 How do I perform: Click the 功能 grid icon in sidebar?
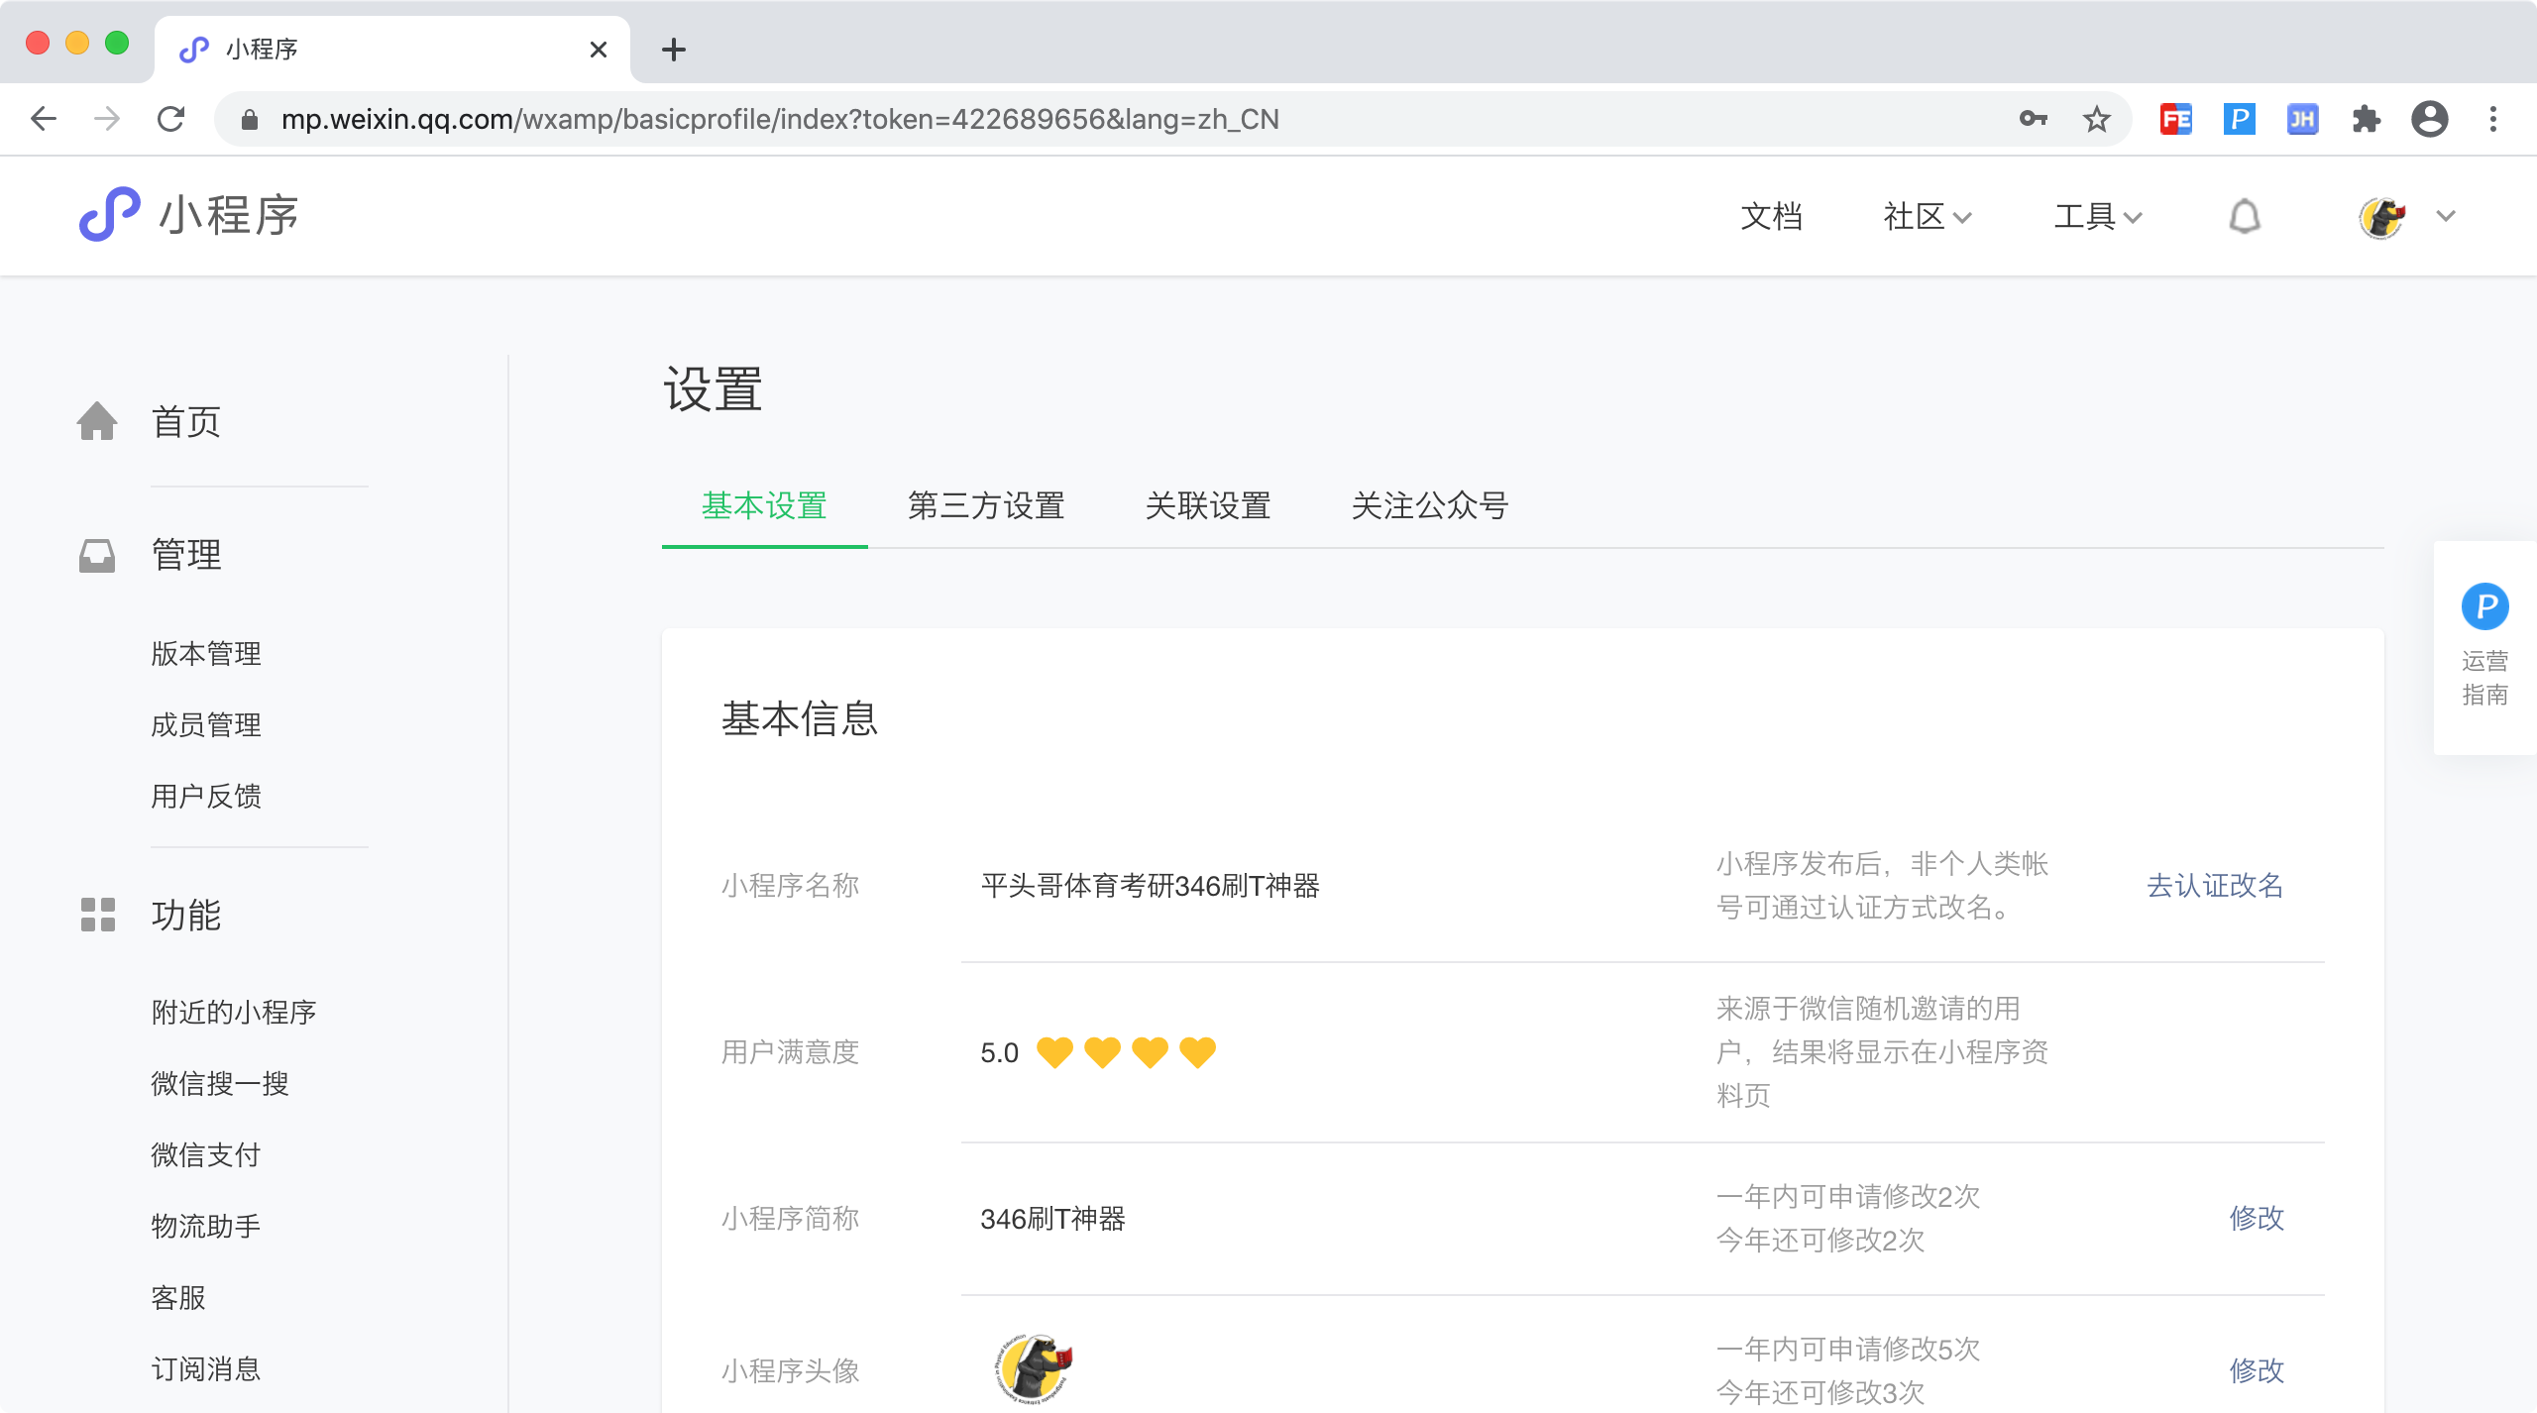pyautogui.click(x=97, y=915)
